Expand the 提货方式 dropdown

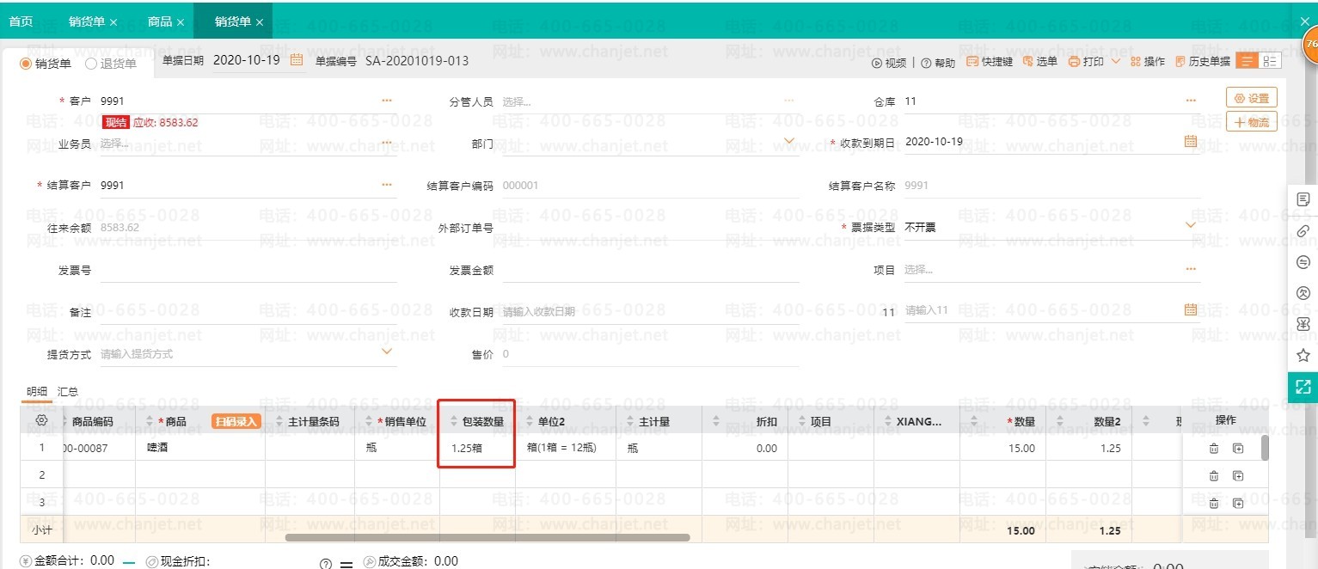point(387,352)
